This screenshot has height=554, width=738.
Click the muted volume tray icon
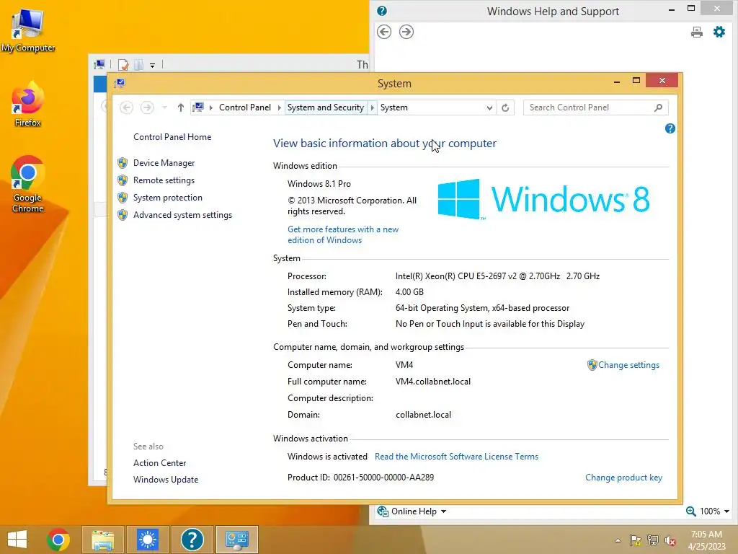pyautogui.click(x=670, y=540)
